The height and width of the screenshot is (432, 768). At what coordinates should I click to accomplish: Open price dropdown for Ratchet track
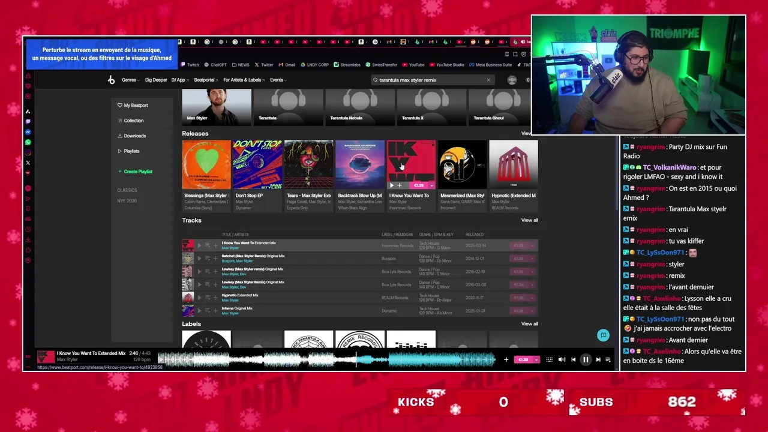532,259
